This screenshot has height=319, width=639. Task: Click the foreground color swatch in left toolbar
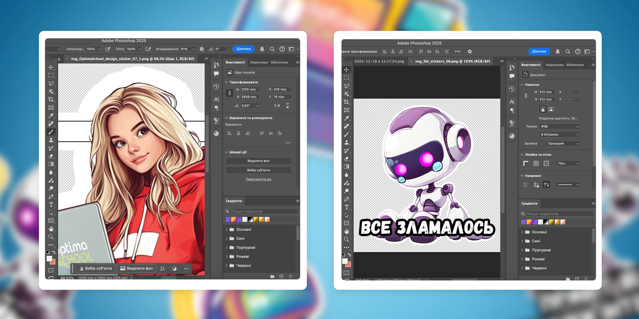tap(49, 259)
